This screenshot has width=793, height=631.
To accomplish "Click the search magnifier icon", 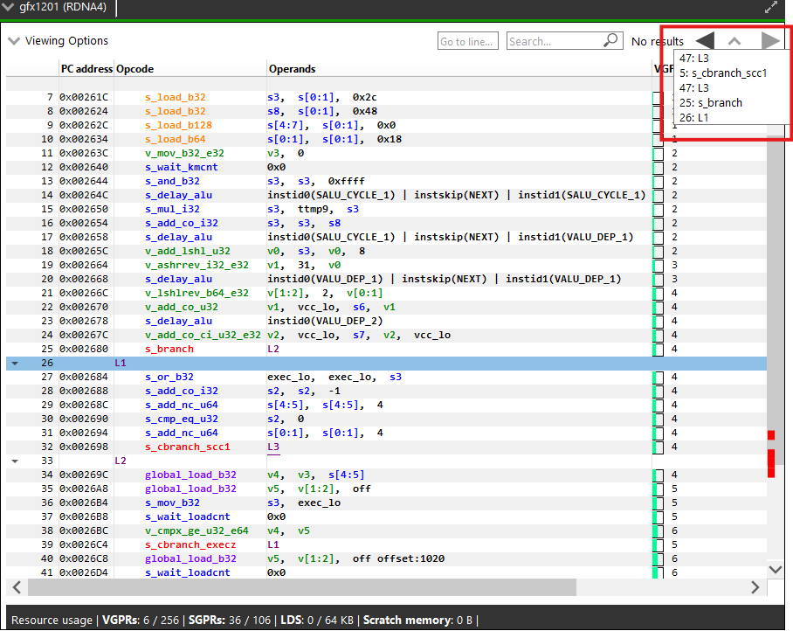I will tap(610, 41).
